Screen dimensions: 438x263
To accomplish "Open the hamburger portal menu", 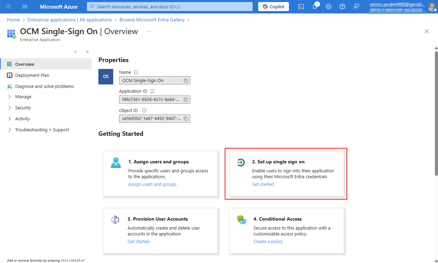I will [x=25, y=7].
